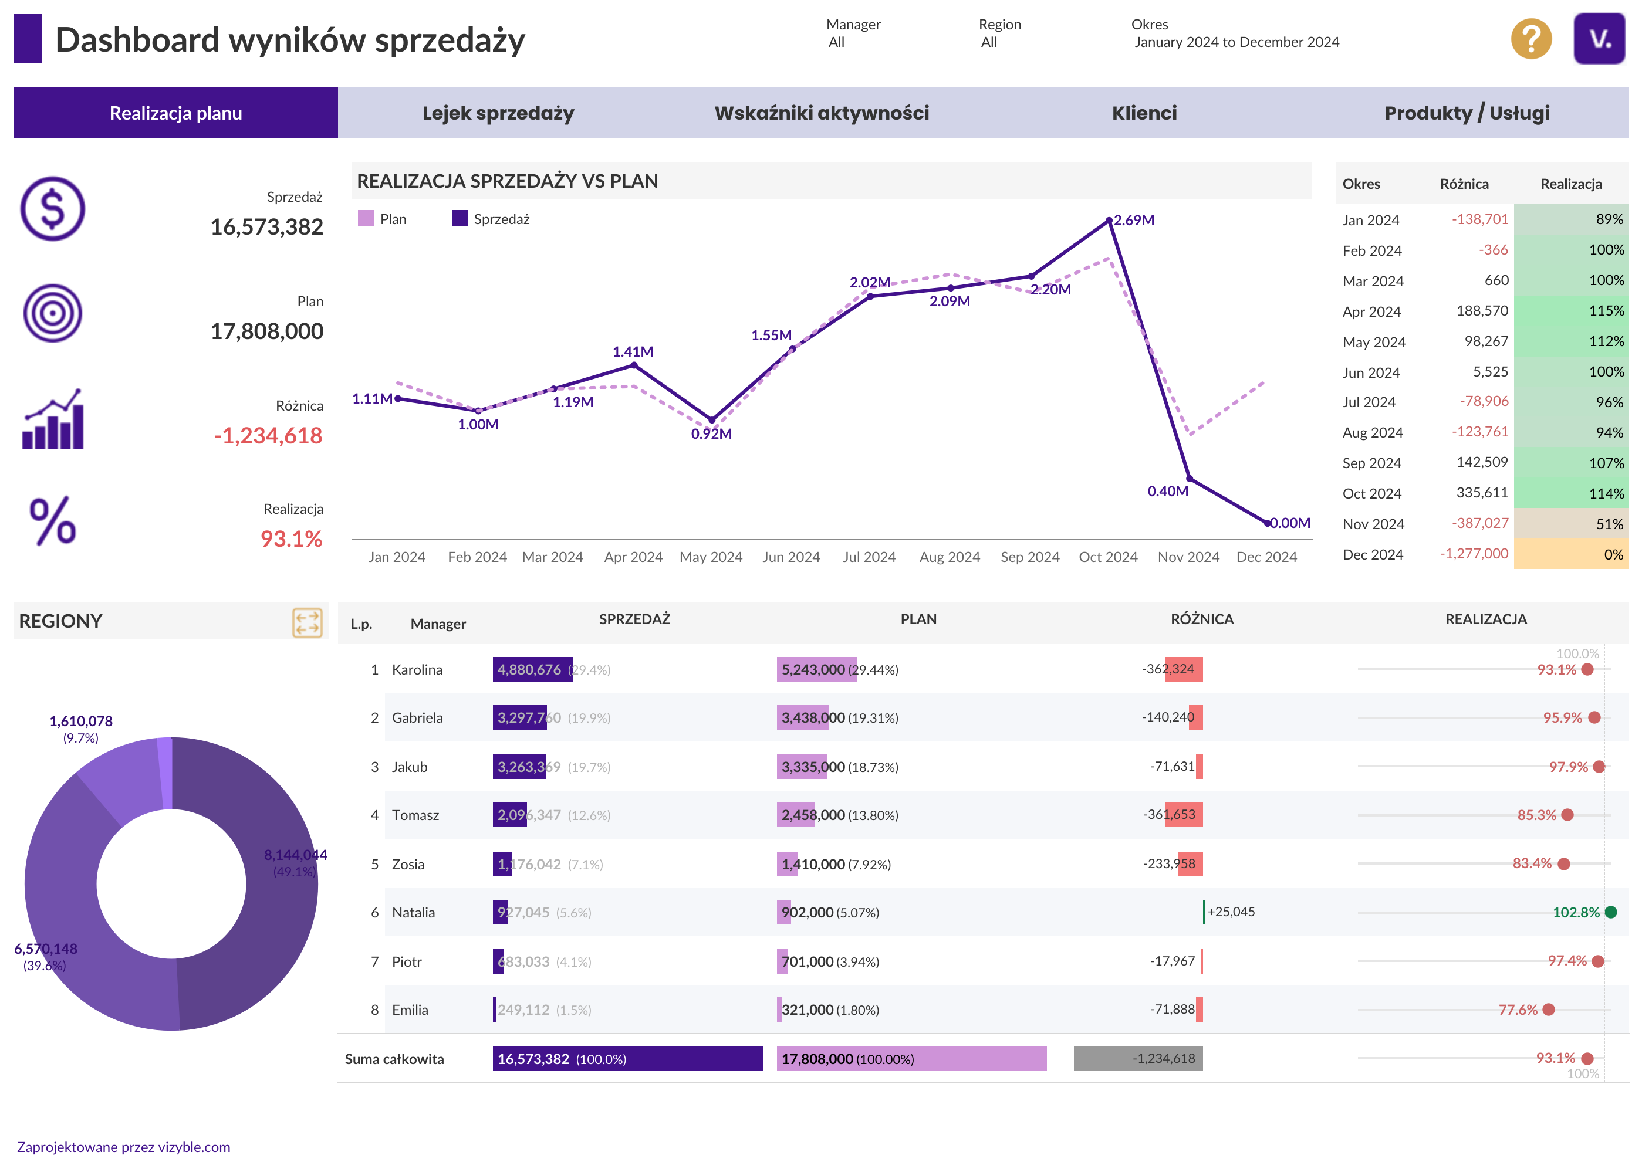This screenshot has height=1172, width=1642.
Task: Open the Lejek sprzedaży tab
Action: point(498,113)
